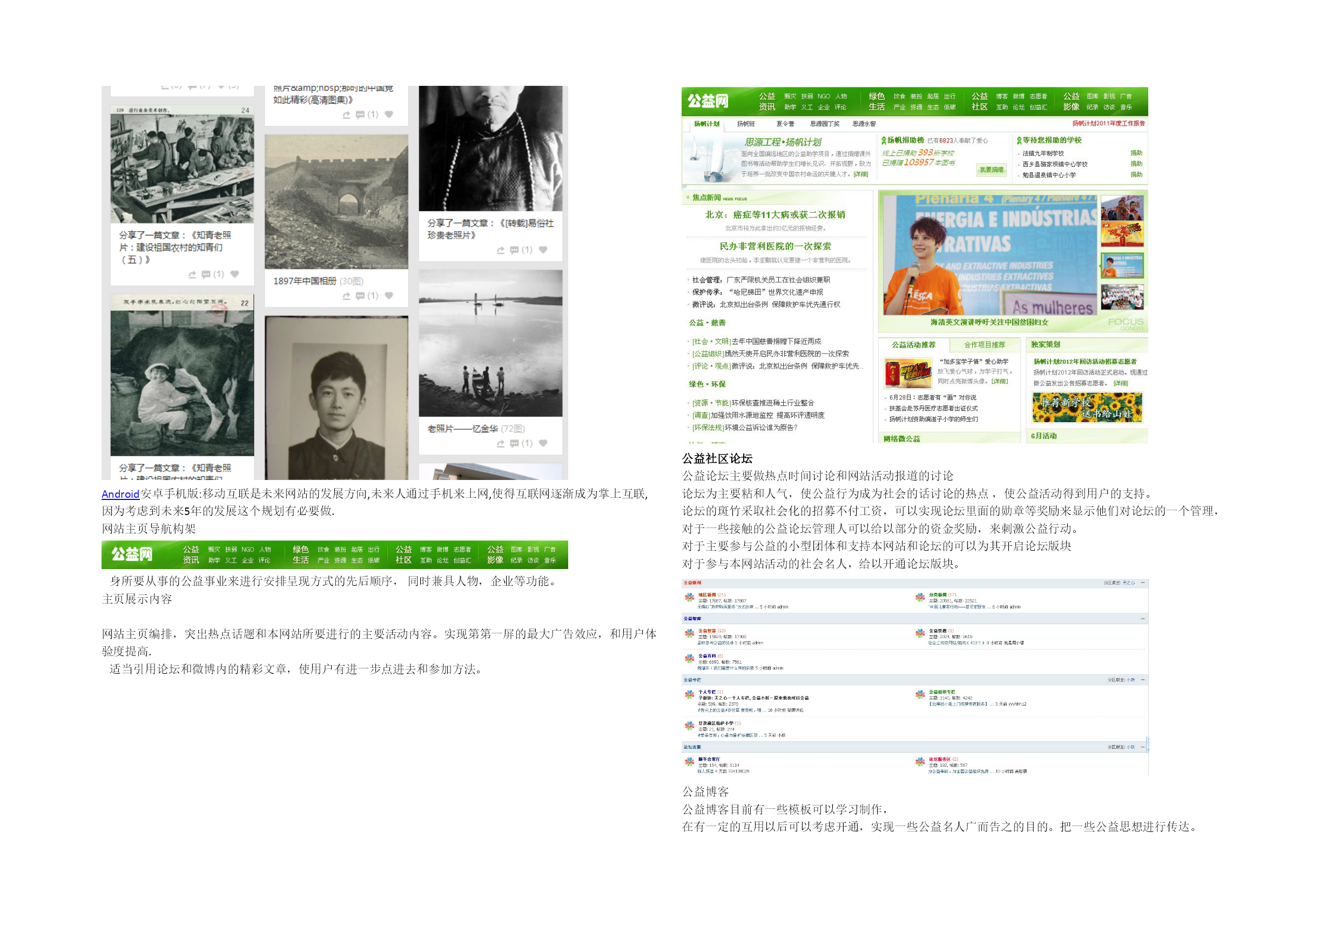The height and width of the screenshot is (947, 1340).
Task: Open comments on 老照片——忆金华 card
Action: pos(514,443)
